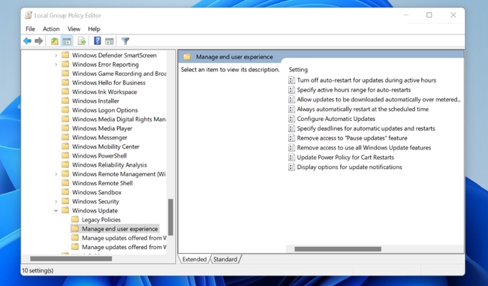The image size is (488, 286).
Task: Expand the Windows Error Reporting node
Action: [56, 65]
